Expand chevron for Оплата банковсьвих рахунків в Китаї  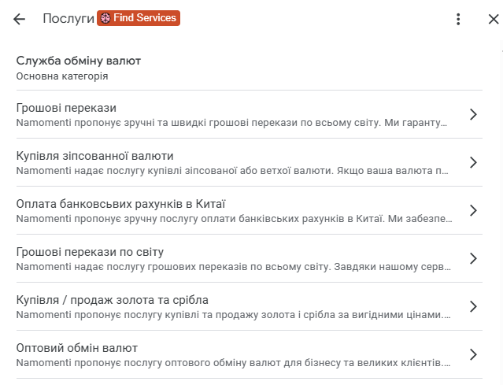click(473, 210)
